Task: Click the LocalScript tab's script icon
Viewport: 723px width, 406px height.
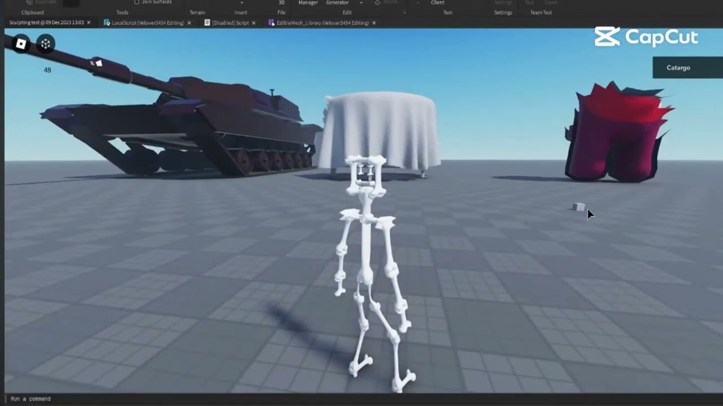Action: coord(107,23)
